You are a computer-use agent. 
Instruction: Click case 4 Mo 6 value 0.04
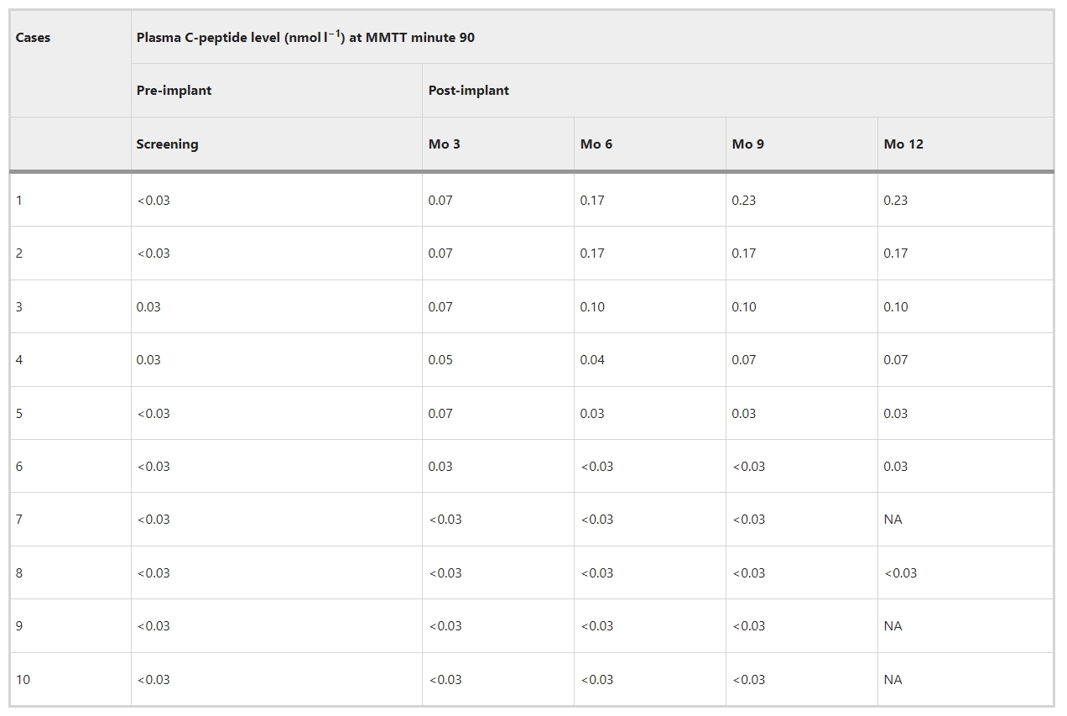[x=592, y=360]
